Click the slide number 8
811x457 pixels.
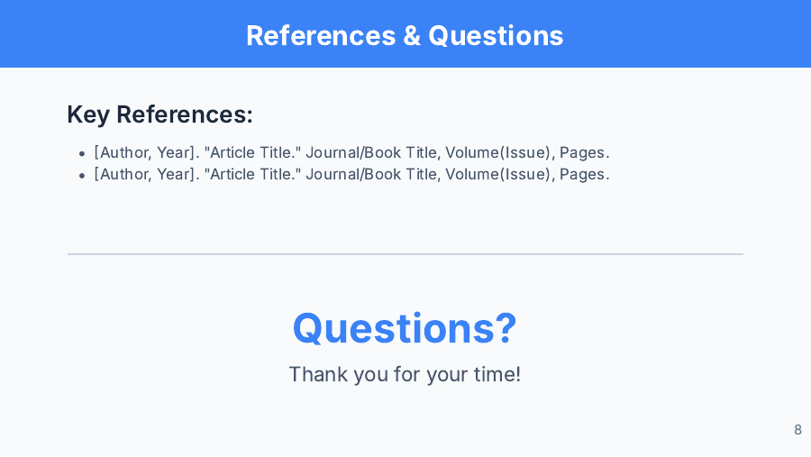tap(797, 430)
